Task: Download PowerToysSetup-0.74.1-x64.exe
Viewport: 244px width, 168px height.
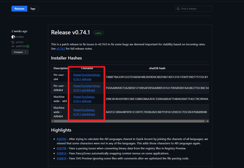Action: [84, 99]
